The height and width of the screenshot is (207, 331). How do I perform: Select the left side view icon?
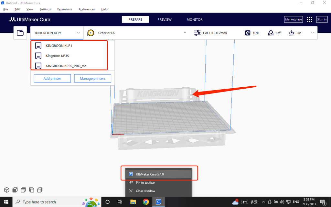point(31,190)
